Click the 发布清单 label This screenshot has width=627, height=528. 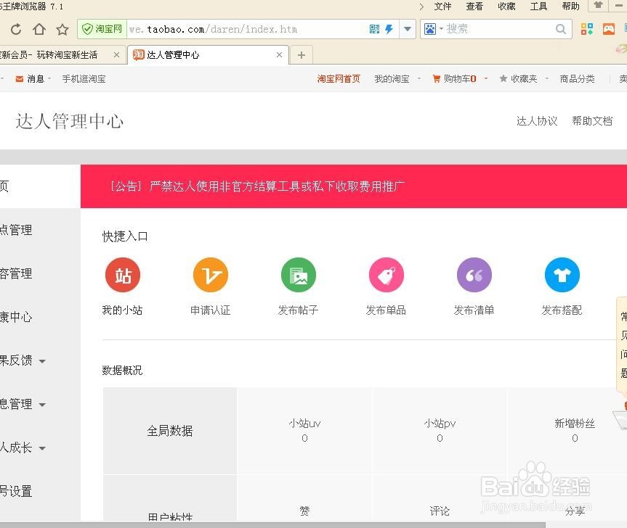[474, 310]
